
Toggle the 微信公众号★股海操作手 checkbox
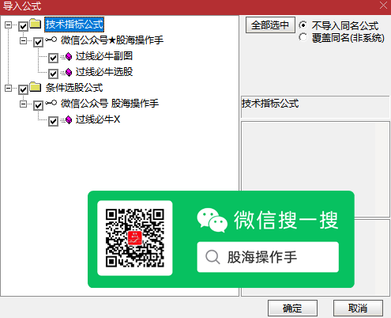(x=38, y=42)
